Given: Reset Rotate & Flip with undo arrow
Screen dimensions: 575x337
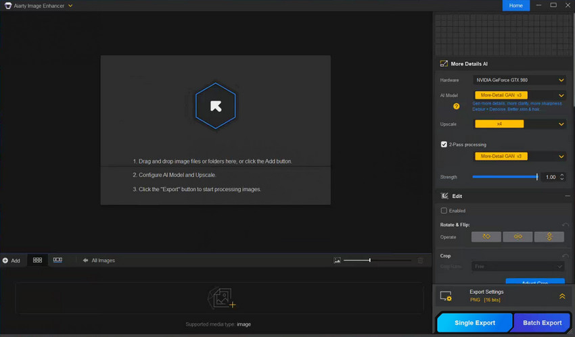Looking at the screenshot, I should [565, 225].
